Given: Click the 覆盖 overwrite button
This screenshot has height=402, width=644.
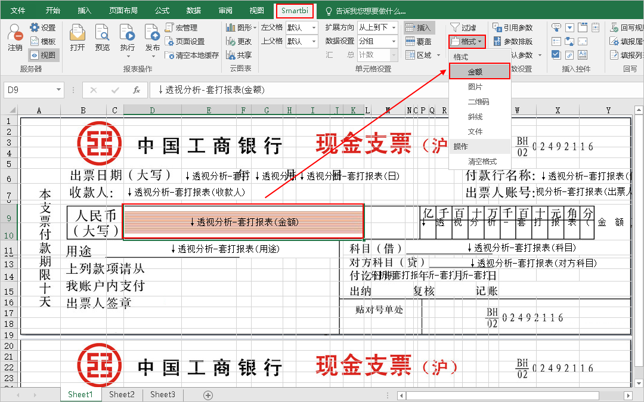Looking at the screenshot, I should coord(418,41).
